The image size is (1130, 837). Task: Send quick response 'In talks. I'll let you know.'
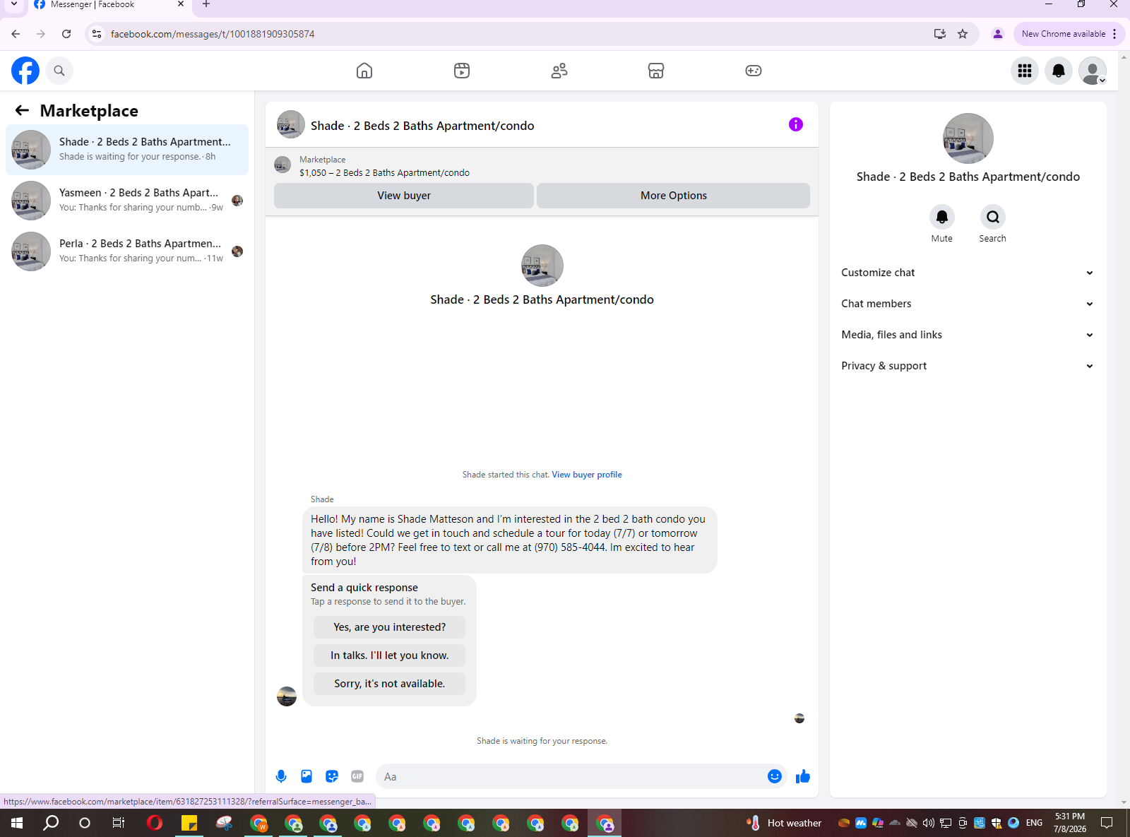click(390, 655)
